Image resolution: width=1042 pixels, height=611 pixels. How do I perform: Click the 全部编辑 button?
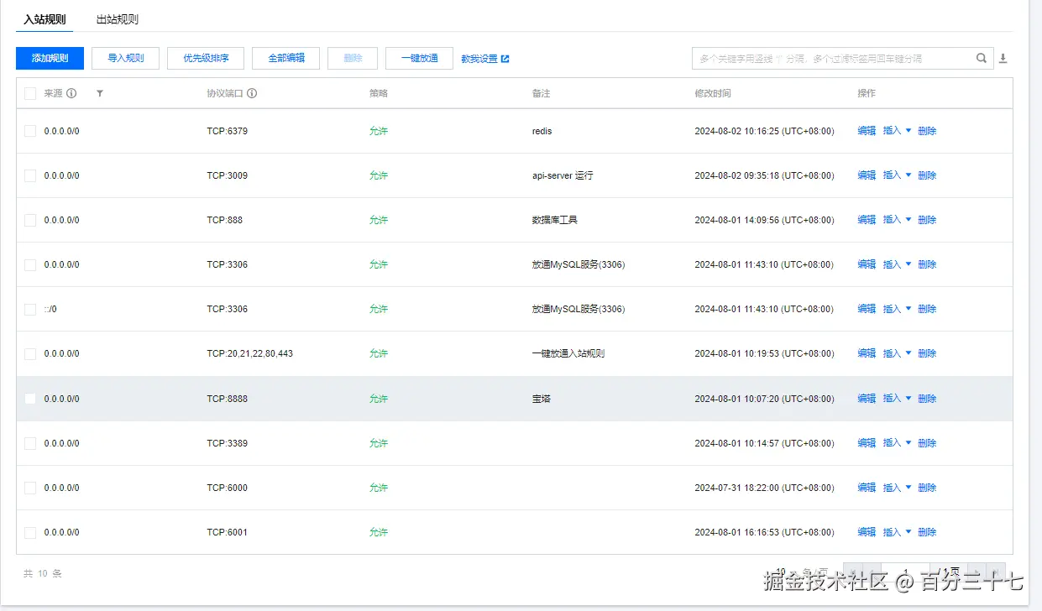point(286,58)
